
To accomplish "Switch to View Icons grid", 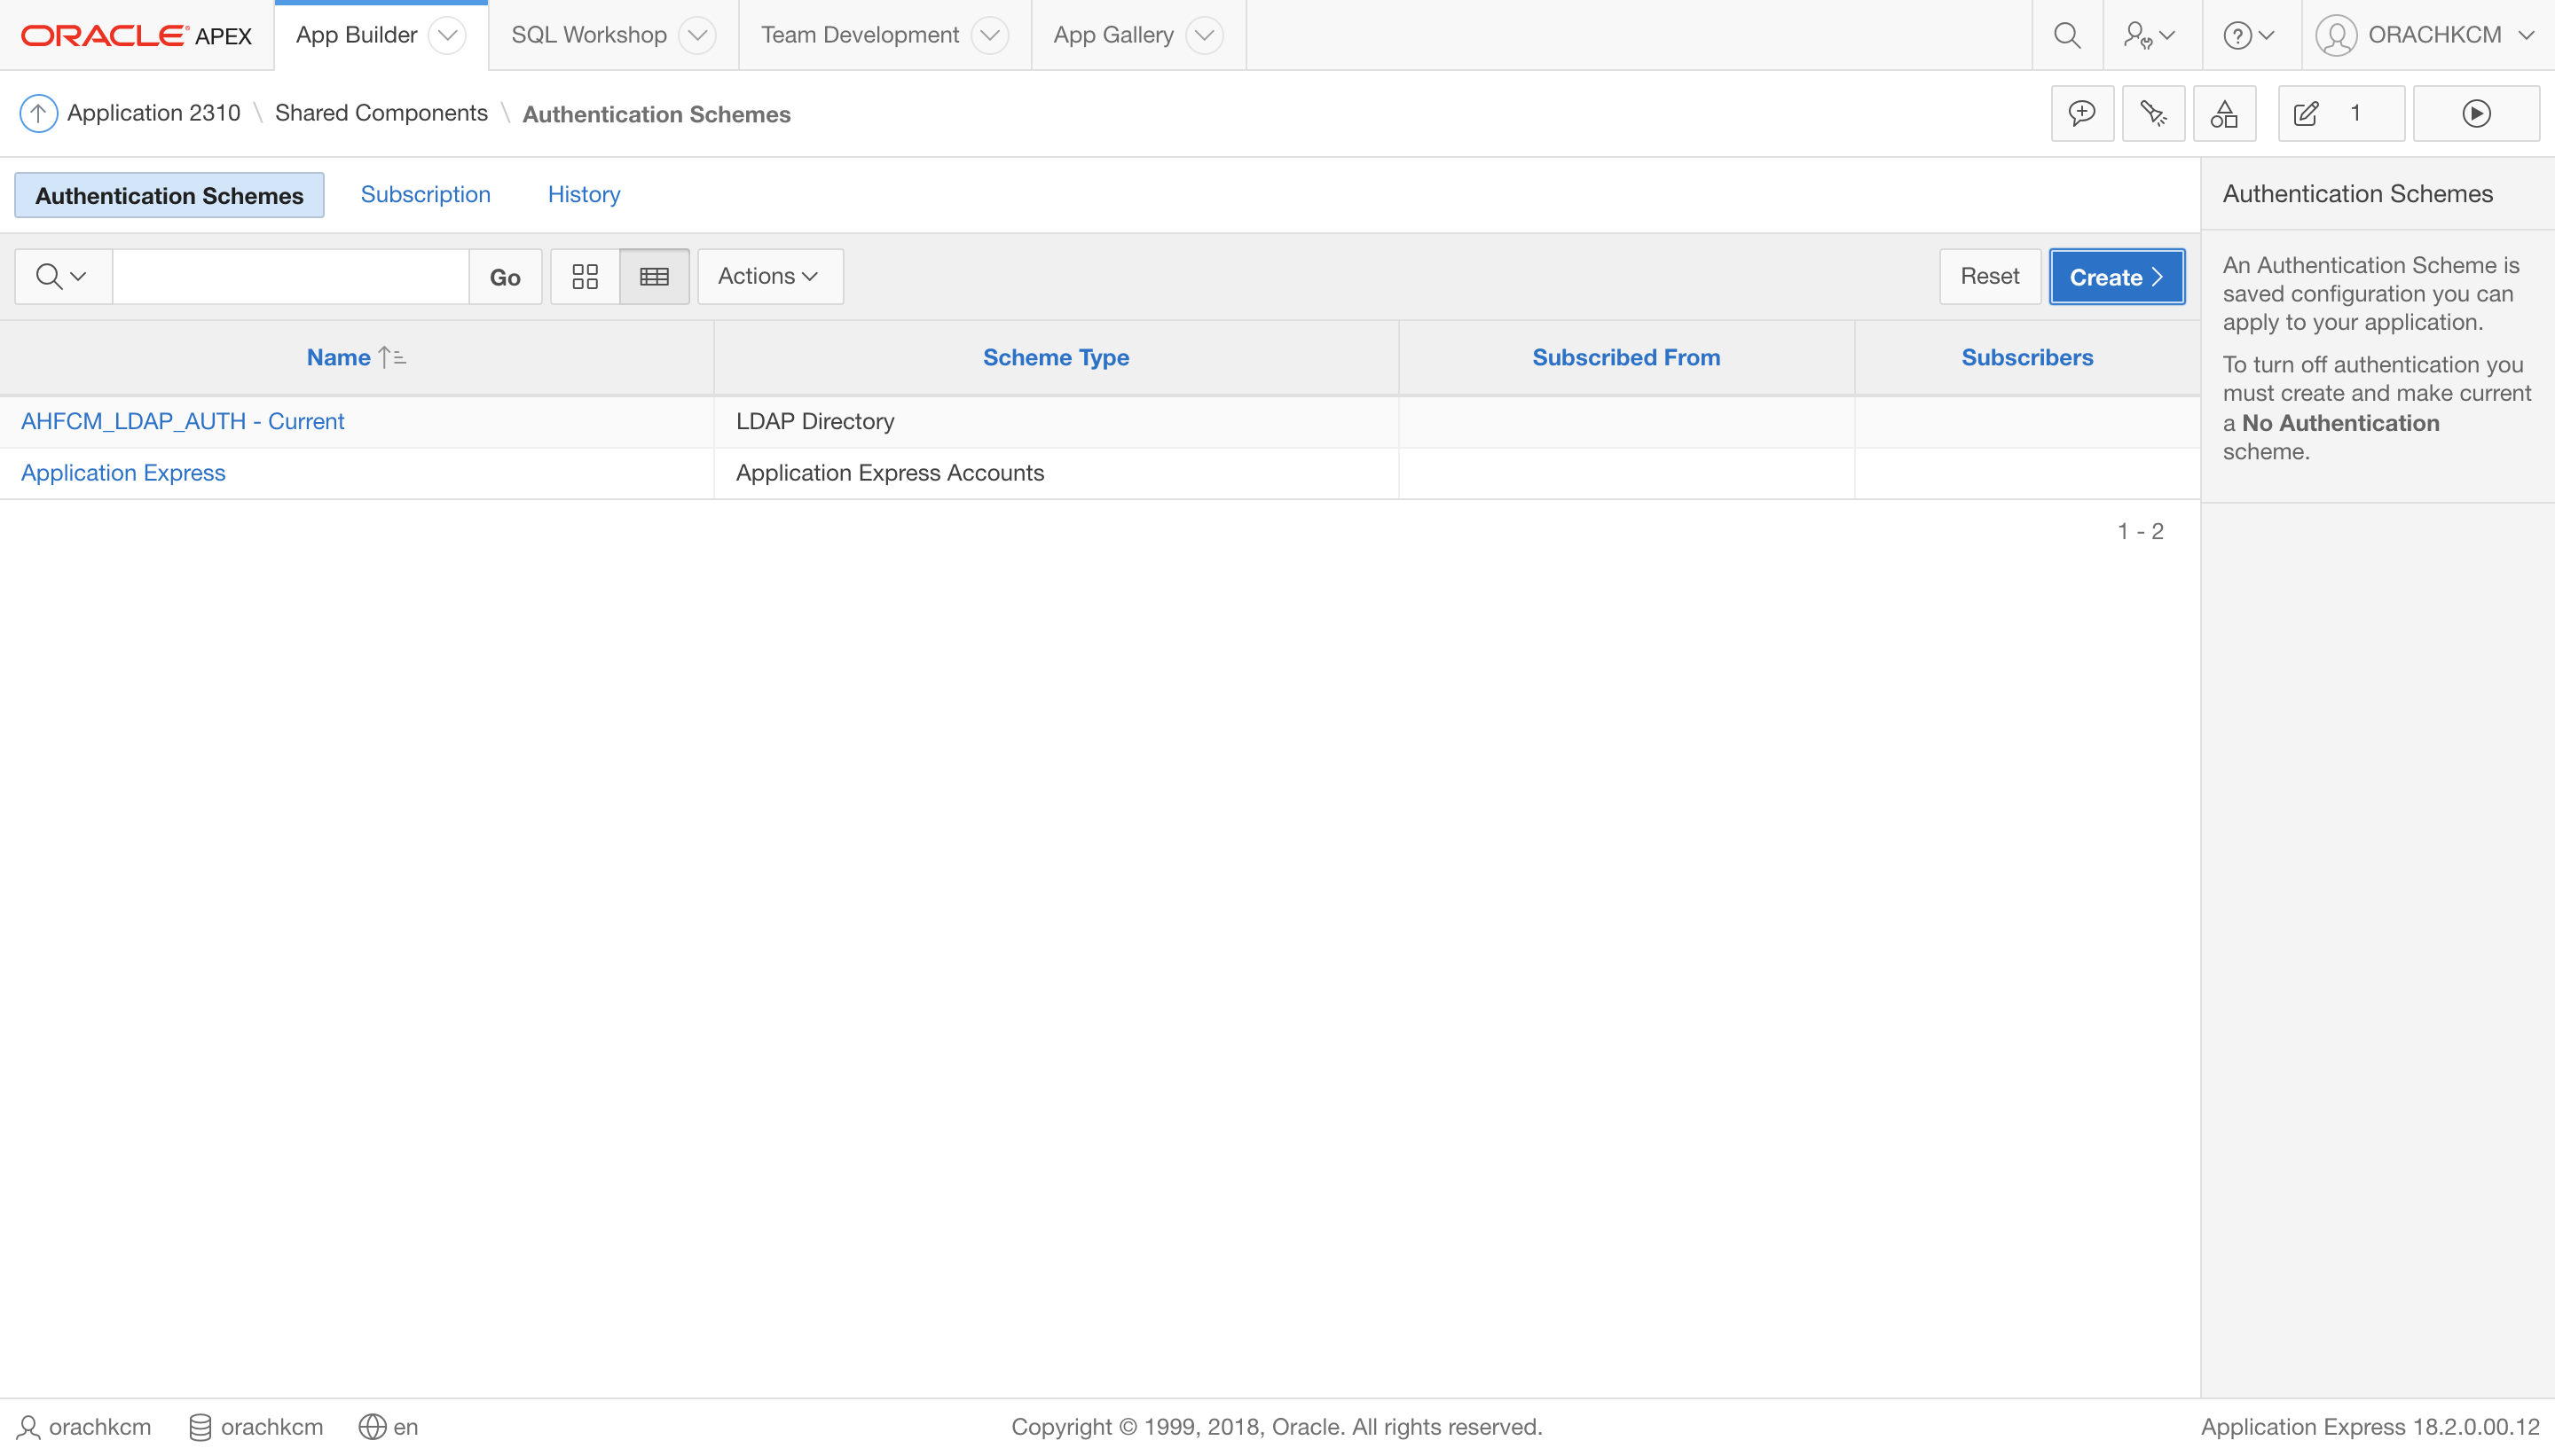I will 586,276.
